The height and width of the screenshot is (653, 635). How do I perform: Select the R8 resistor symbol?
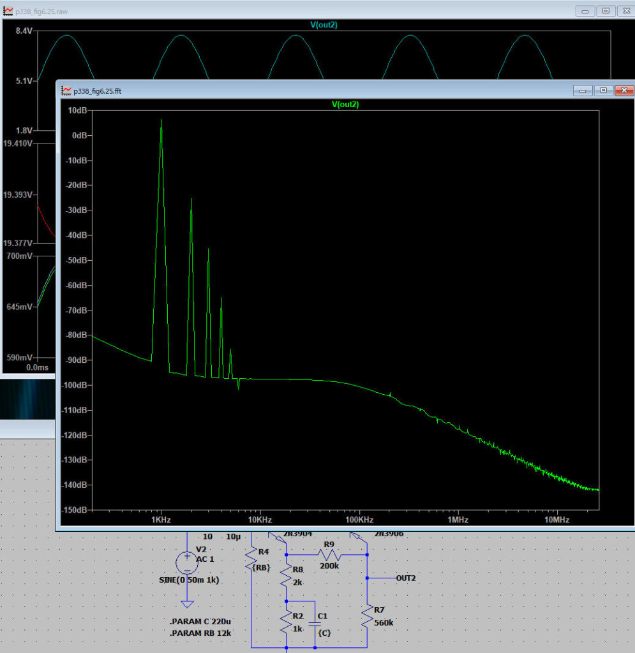[x=286, y=577]
